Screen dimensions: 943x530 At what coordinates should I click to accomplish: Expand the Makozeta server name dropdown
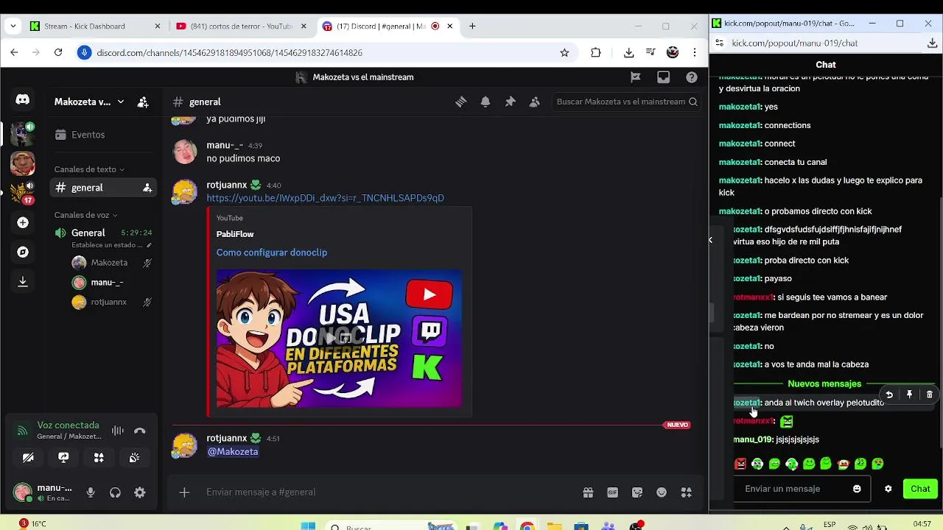(88, 102)
